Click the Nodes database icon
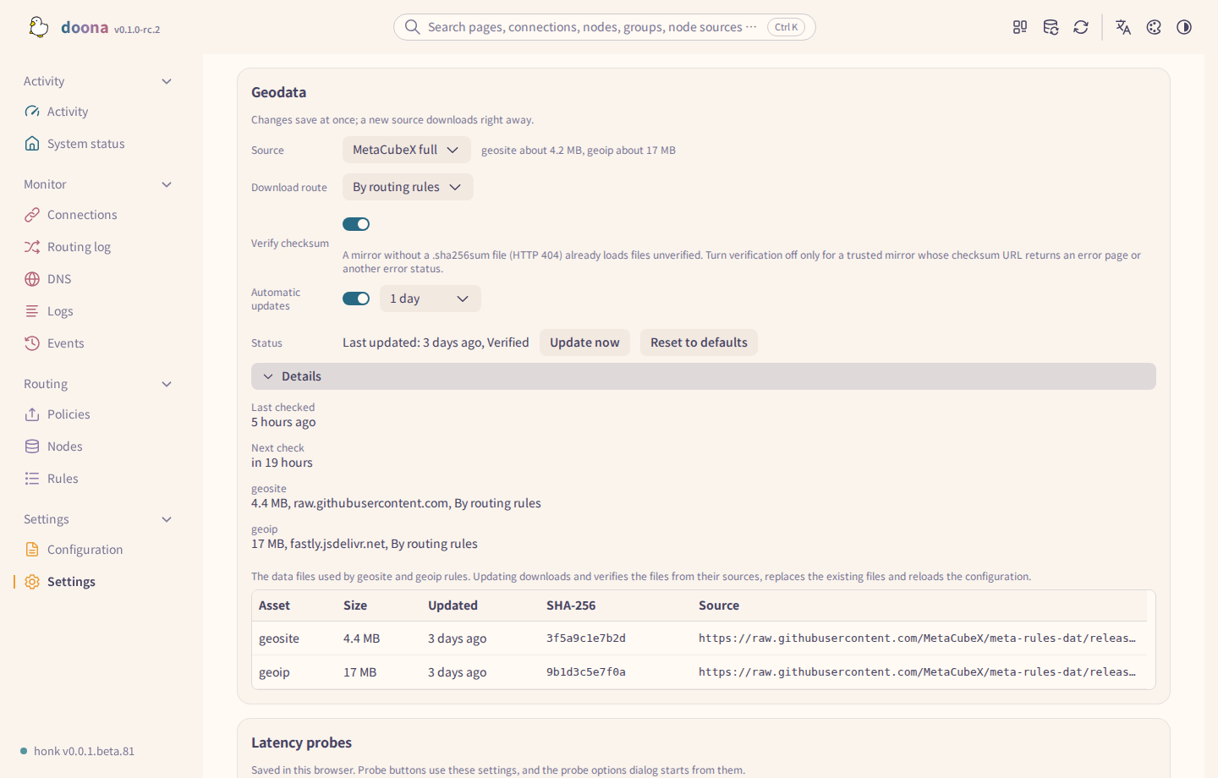 tap(32, 447)
